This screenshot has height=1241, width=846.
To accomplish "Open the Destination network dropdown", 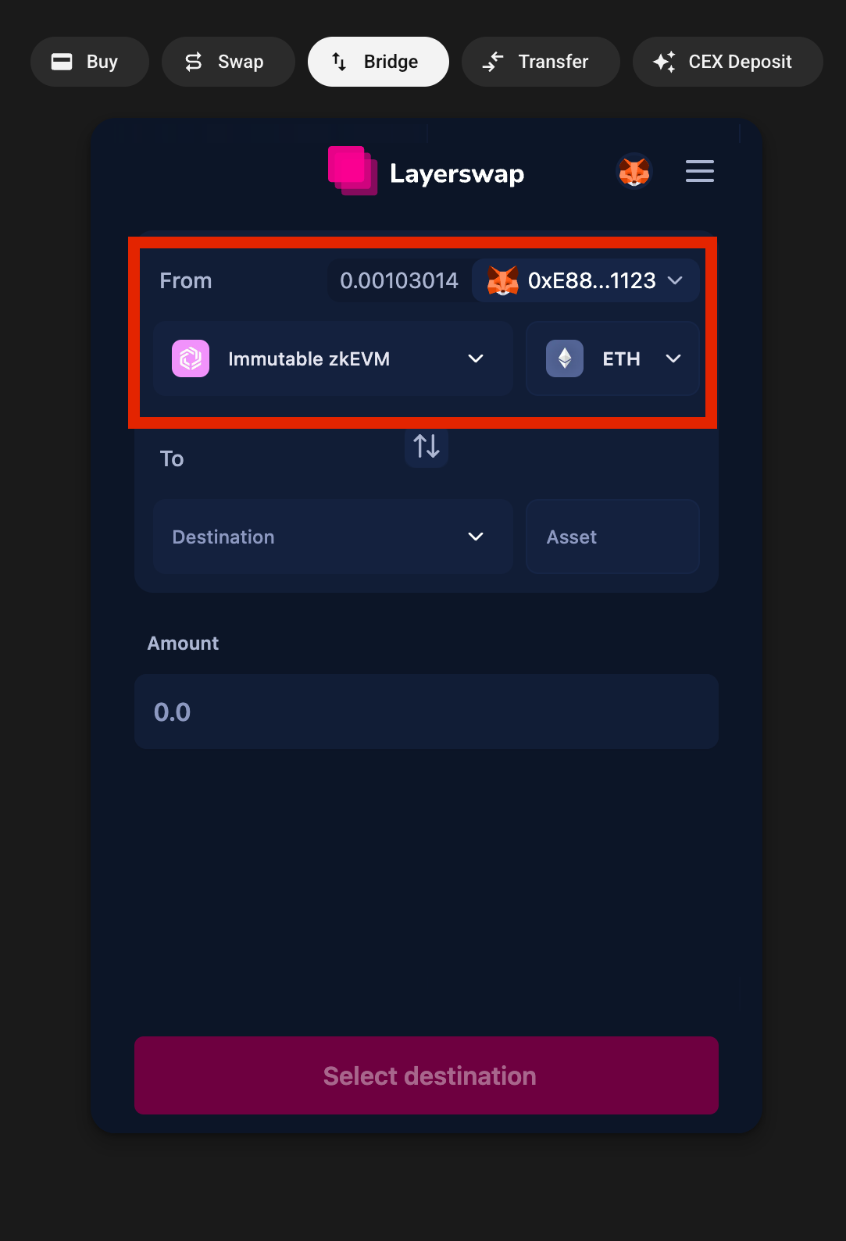I will 333,537.
